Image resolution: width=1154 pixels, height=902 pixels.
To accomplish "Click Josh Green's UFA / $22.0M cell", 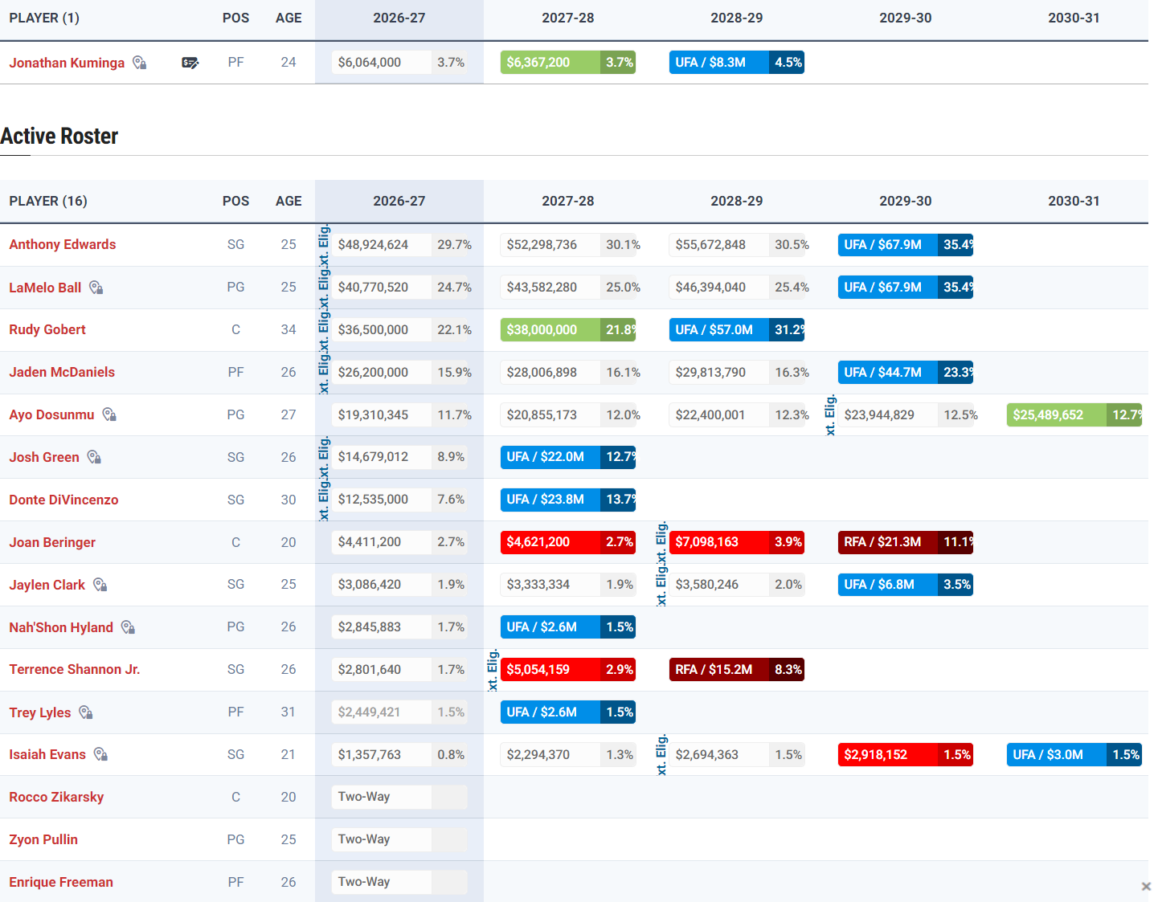I will click(568, 456).
